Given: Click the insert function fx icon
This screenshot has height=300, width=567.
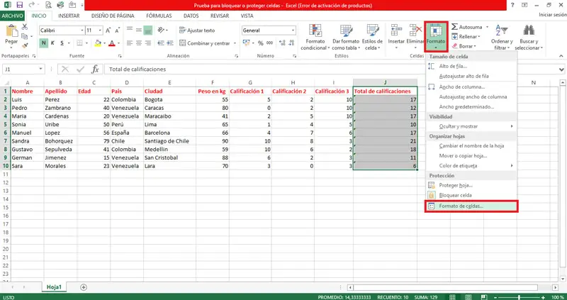Looking at the screenshot, I should point(95,69).
